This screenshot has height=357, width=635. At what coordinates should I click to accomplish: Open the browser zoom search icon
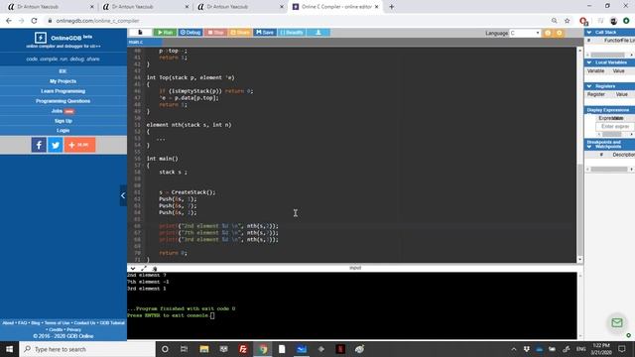click(554, 21)
